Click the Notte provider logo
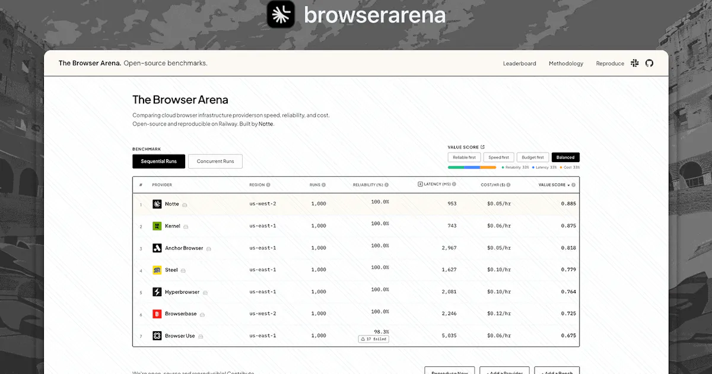 (157, 204)
